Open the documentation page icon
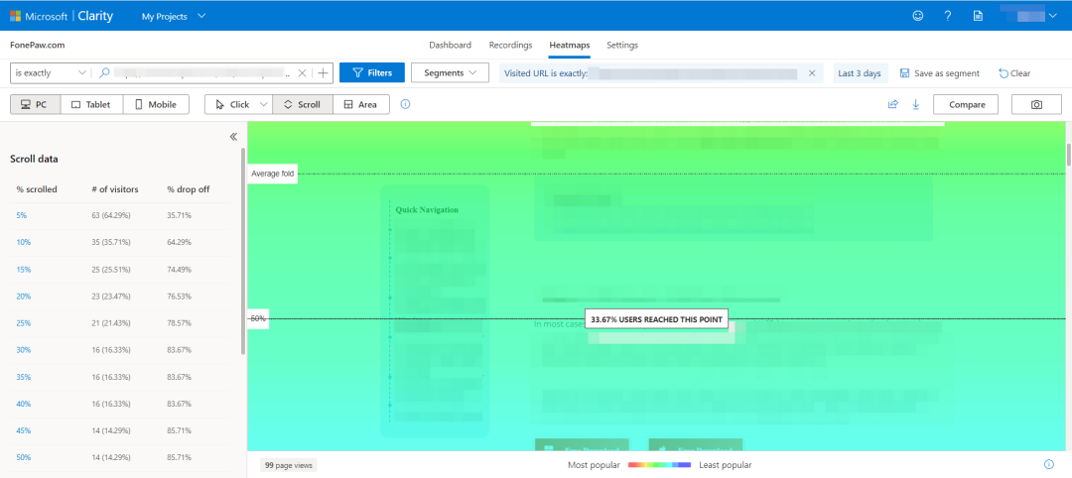 tap(978, 16)
